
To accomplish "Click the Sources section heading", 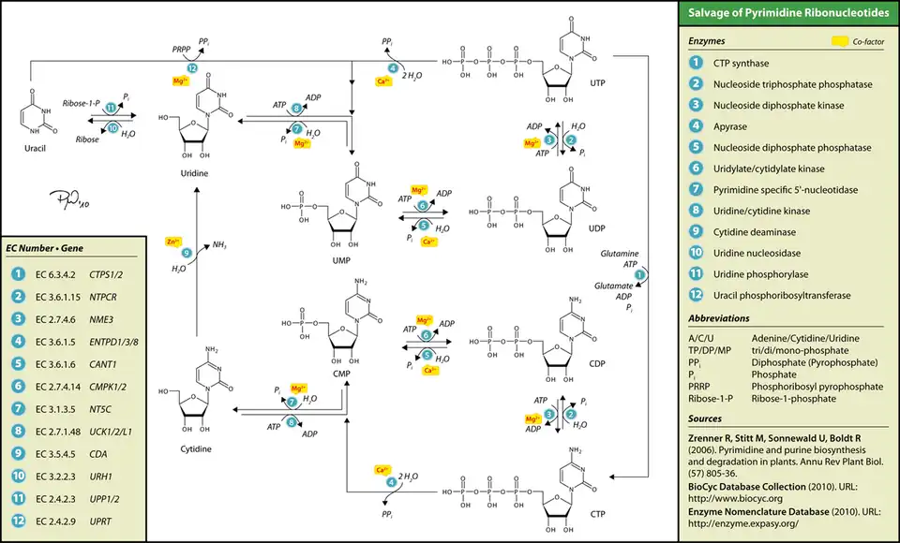I will (705, 418).
